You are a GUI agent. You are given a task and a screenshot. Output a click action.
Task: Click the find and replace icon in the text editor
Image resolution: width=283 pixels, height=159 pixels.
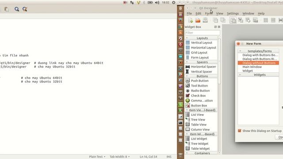click(x=25, y=9)
